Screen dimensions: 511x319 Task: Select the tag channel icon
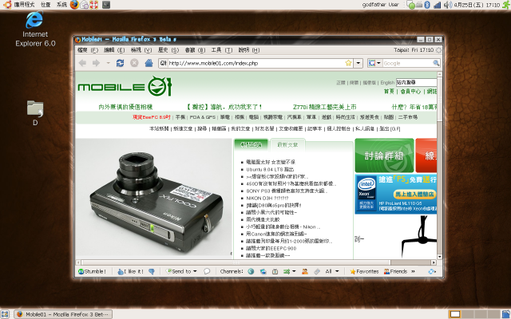point(317,271)
